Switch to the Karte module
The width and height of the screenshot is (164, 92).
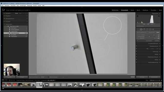[132, 10]
